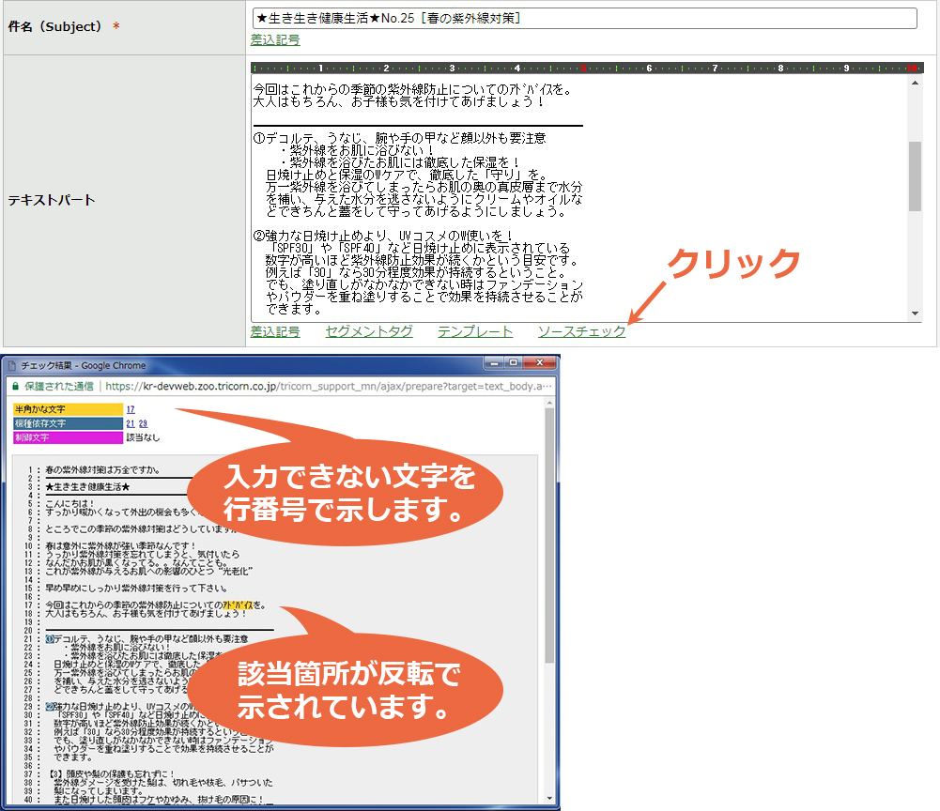Image resolution: width=940 pixels, height=811 pixels.
Task: Jump to line 29 platform-dependent character
Action: pos(144,423)
